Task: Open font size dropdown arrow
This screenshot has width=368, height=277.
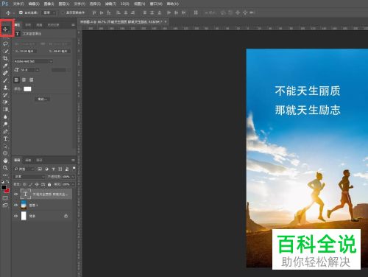Action: [x=38, y=70]
